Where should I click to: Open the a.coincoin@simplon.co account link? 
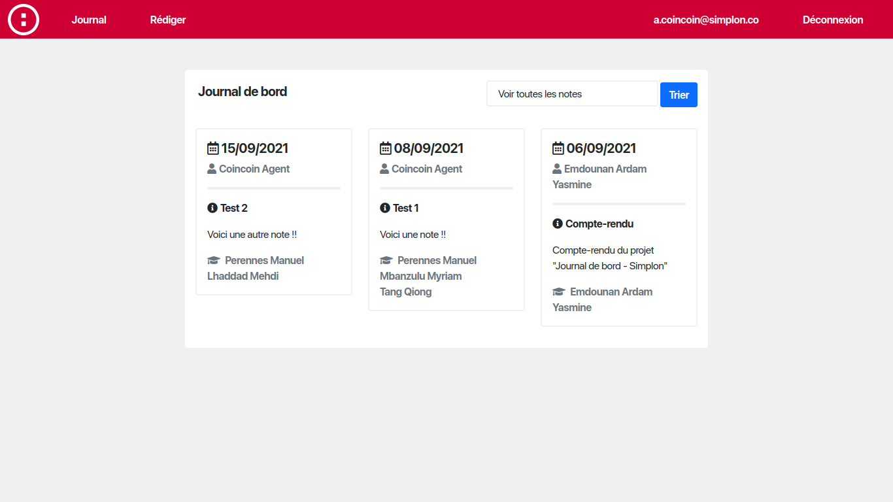click(x=706, y=20)
